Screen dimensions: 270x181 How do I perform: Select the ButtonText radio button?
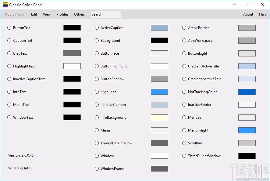click(9, 28)
